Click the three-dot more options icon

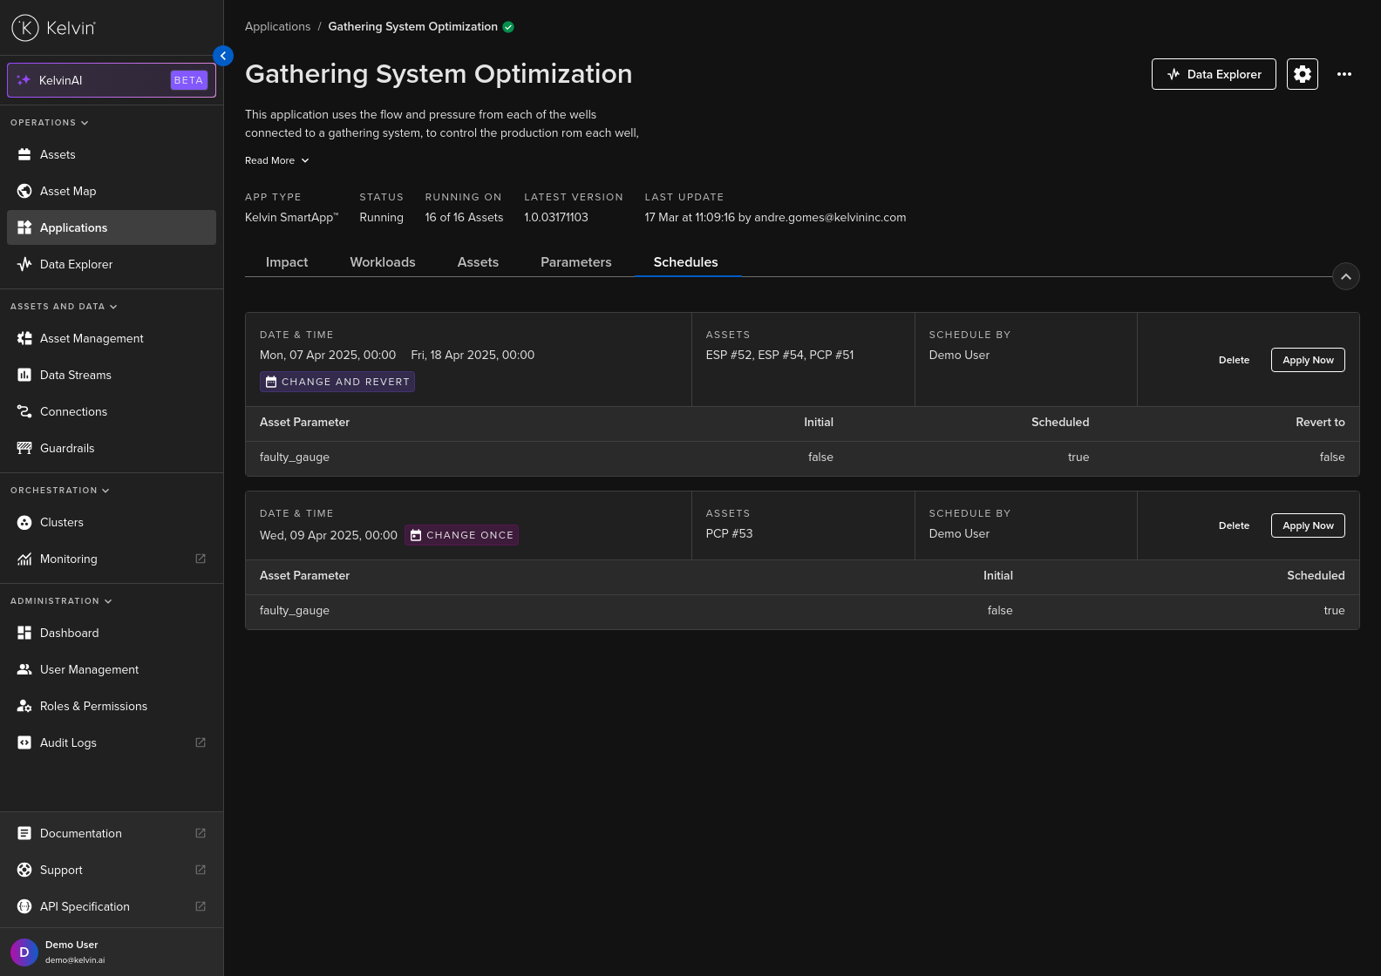click(1344, 74)
